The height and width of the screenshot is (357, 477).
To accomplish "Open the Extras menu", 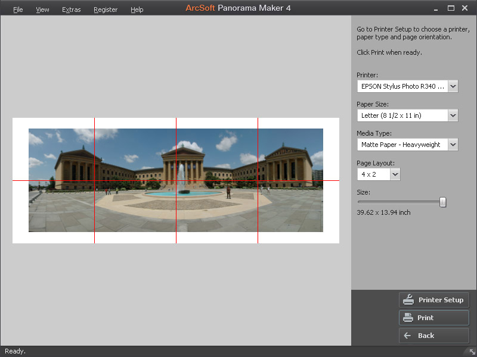I will click(x=72, y=10).
